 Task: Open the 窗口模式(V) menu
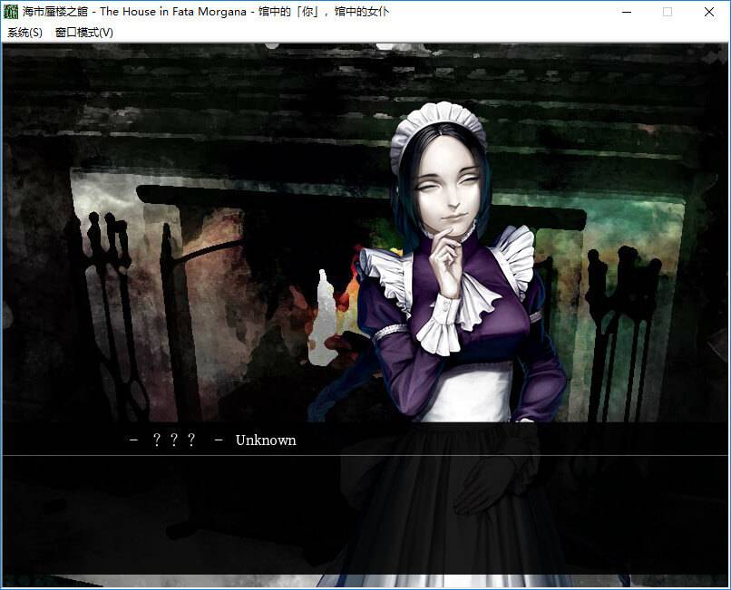point(83,33)
